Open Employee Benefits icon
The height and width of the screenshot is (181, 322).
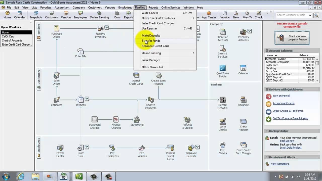[x=191, y=148]
